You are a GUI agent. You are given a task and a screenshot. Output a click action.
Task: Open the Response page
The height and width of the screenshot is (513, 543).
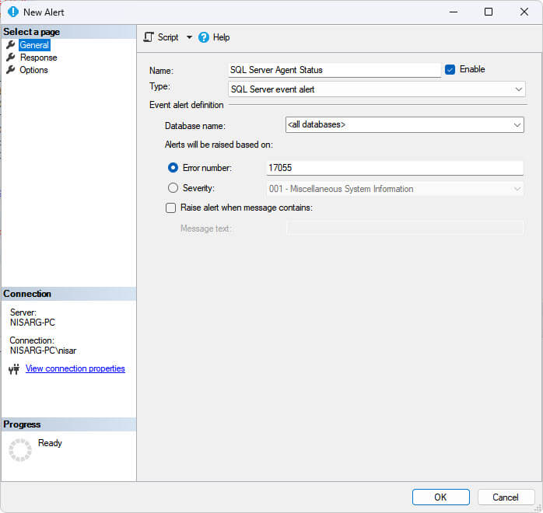click(x=38, y=58)
